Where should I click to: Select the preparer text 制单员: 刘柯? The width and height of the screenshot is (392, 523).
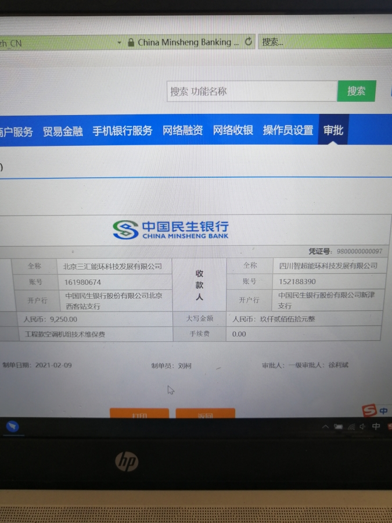pyautogui.click(x=171, y=366)
